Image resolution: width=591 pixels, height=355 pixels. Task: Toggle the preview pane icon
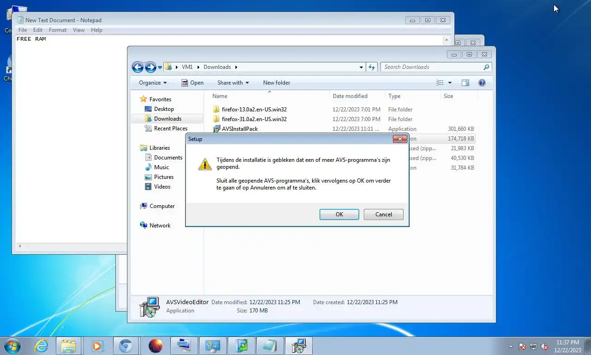(x=465, y=83)
